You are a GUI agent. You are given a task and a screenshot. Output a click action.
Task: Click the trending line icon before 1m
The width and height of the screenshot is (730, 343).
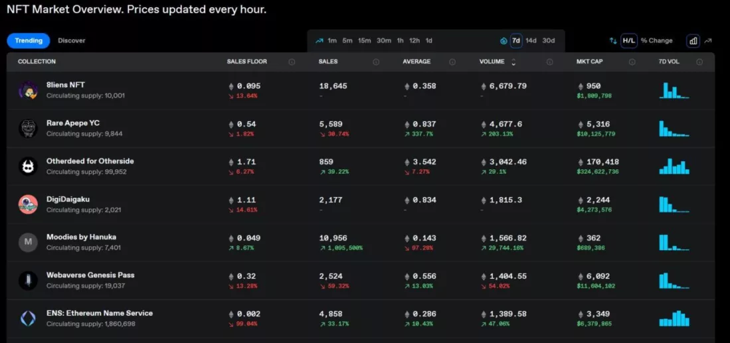tap(319, 40)
